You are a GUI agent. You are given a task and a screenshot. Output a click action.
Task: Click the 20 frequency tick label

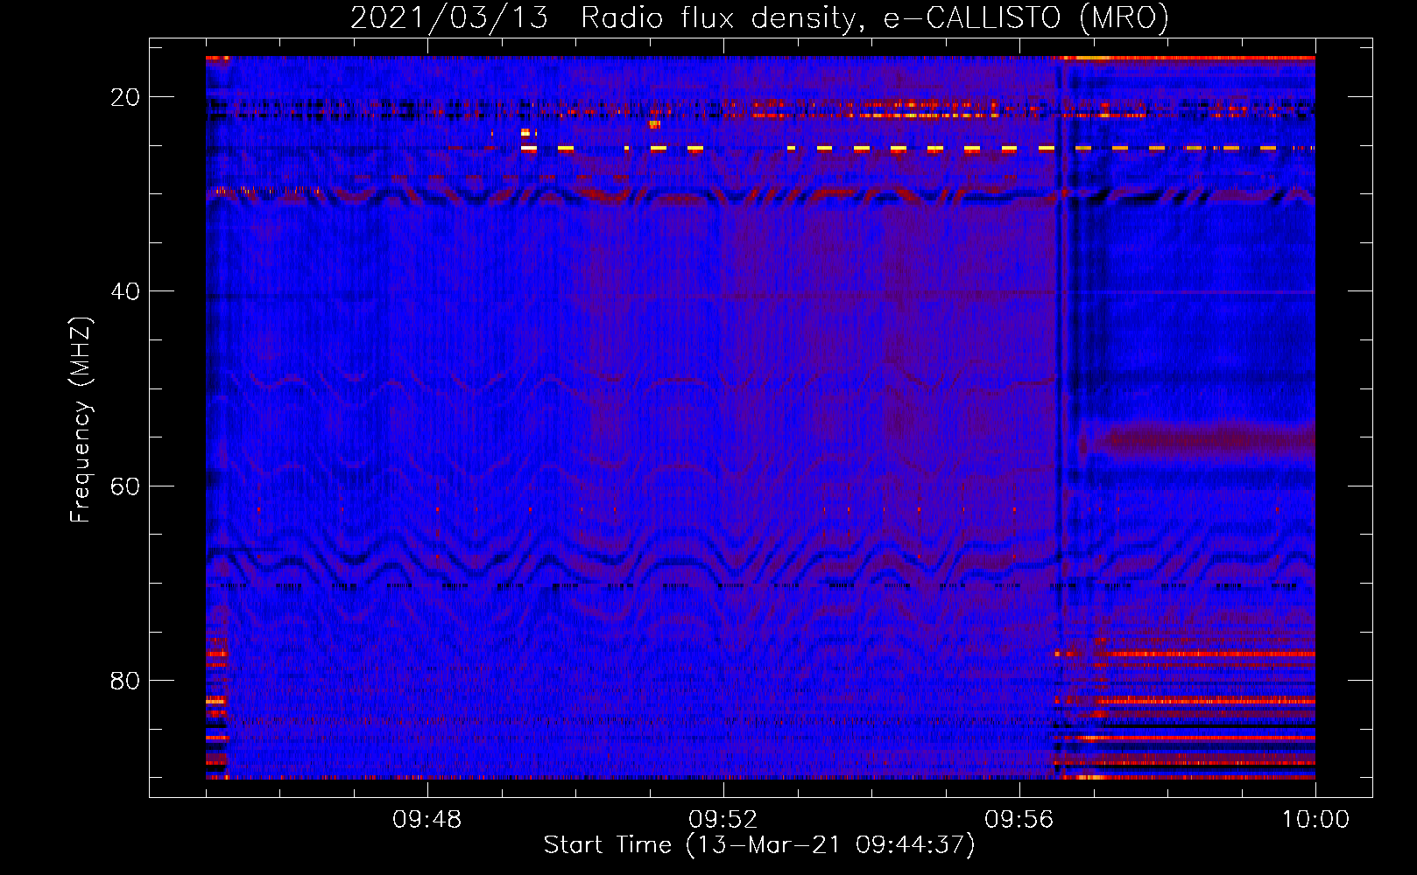125,97
